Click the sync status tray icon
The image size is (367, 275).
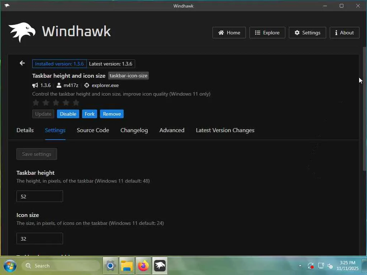pos(311,266)
